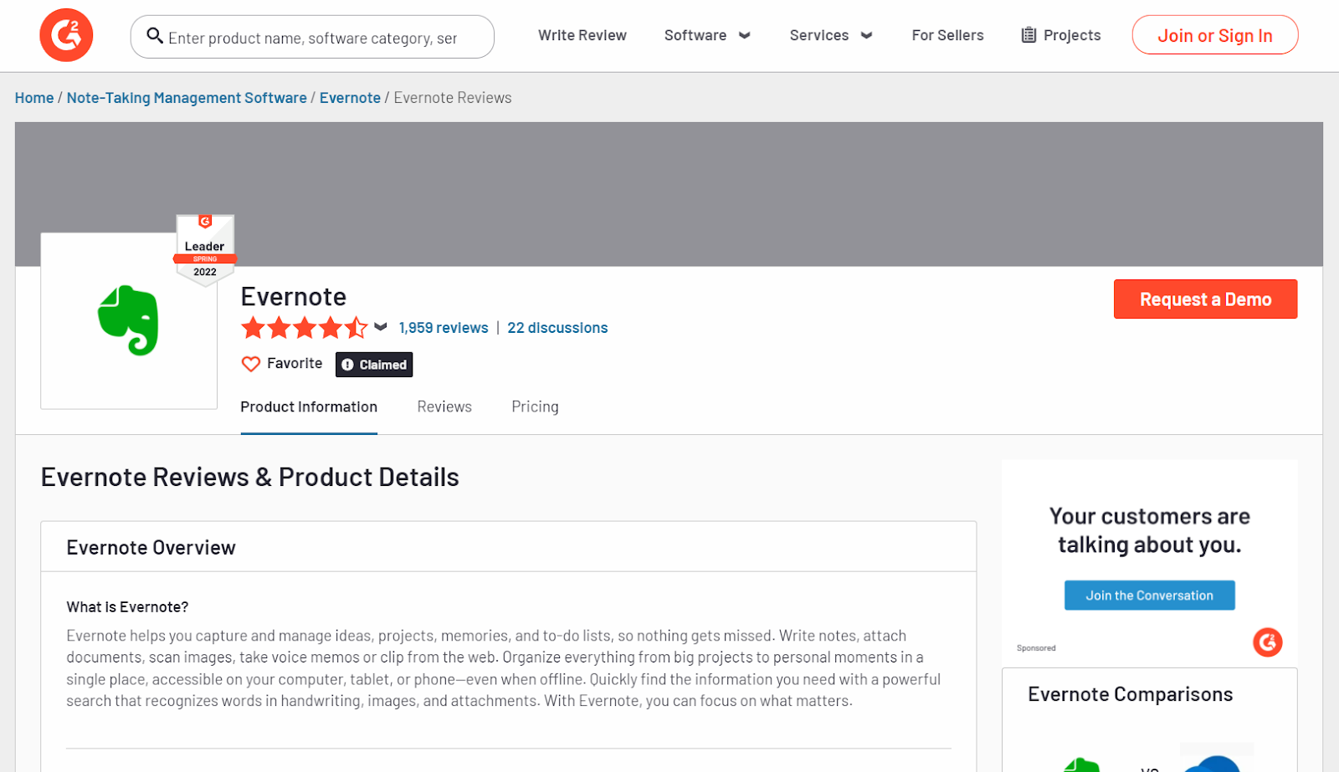The width and height of the screenshot is (1339, 772).
Task: Click the G2 logo in sponsored ad
Action: pyautogui.click(x=1267, y=642)
